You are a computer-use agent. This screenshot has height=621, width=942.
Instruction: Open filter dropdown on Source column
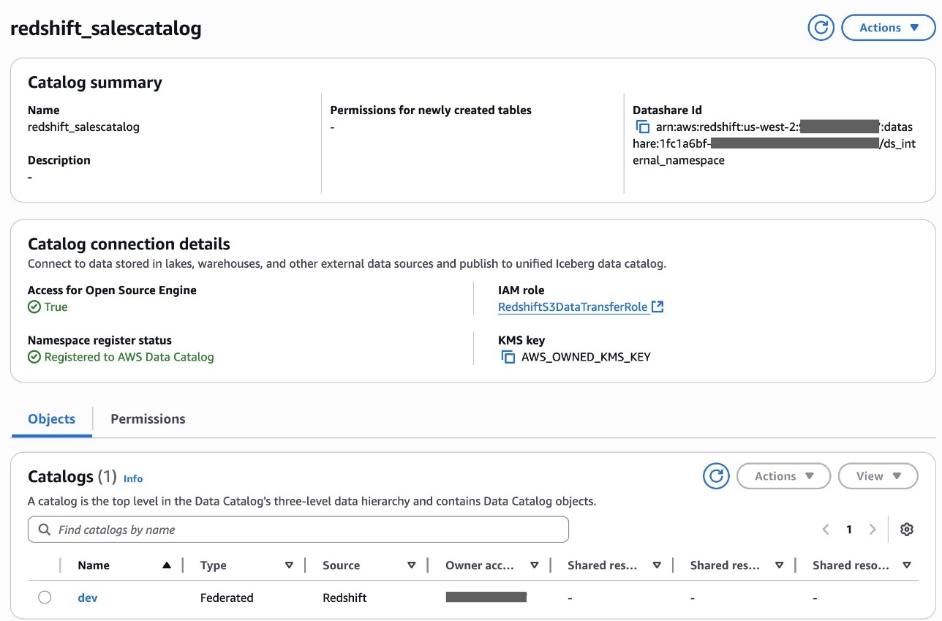412,565
